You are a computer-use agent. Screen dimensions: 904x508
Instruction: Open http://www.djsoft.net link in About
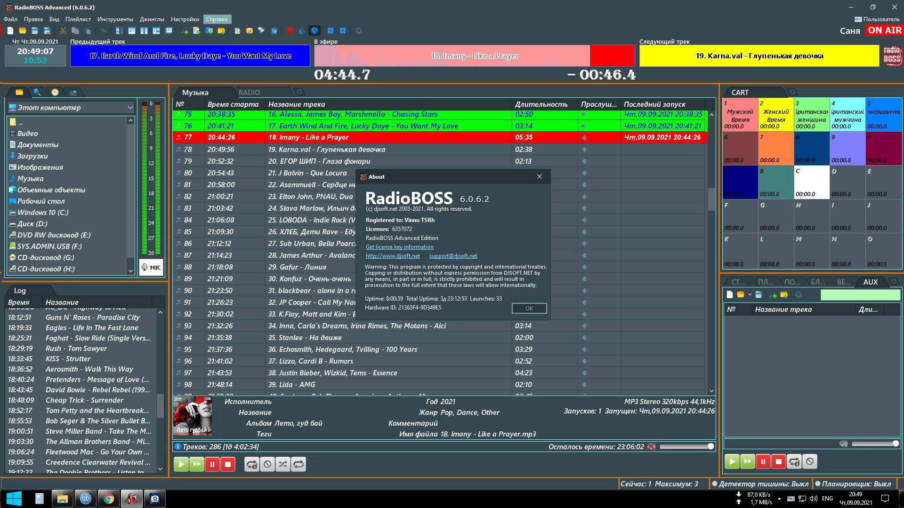393,256
